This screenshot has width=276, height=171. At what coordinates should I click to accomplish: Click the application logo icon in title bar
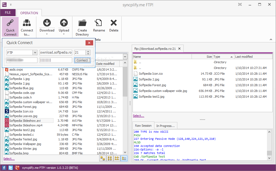pyautogui.click(x=4, y=5)
